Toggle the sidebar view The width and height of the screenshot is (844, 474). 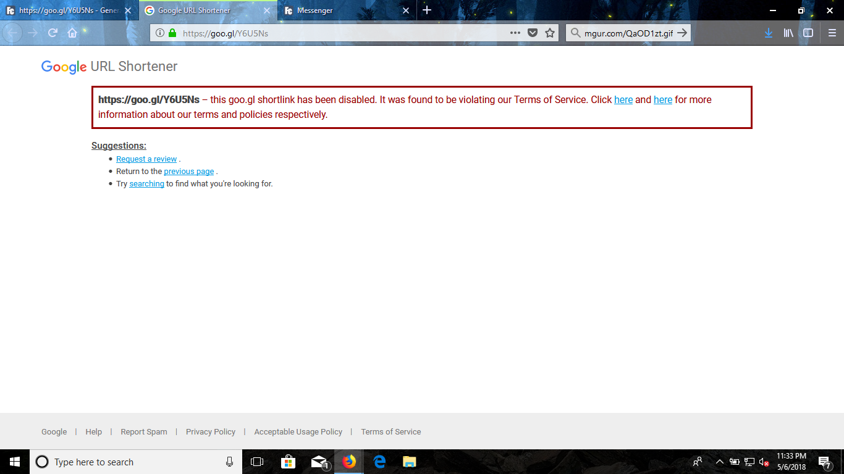point(808,33)
